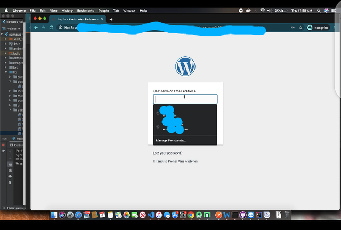Open Photos from the Dock
This screenshot has width=341, height=230.
[127, 215]
